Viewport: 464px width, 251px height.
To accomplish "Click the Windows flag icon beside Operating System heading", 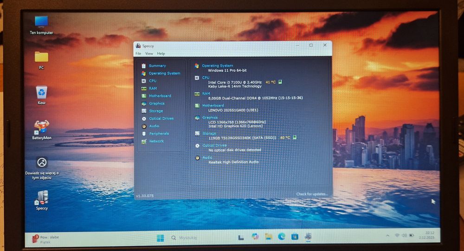I will click(x=197, y=66).
